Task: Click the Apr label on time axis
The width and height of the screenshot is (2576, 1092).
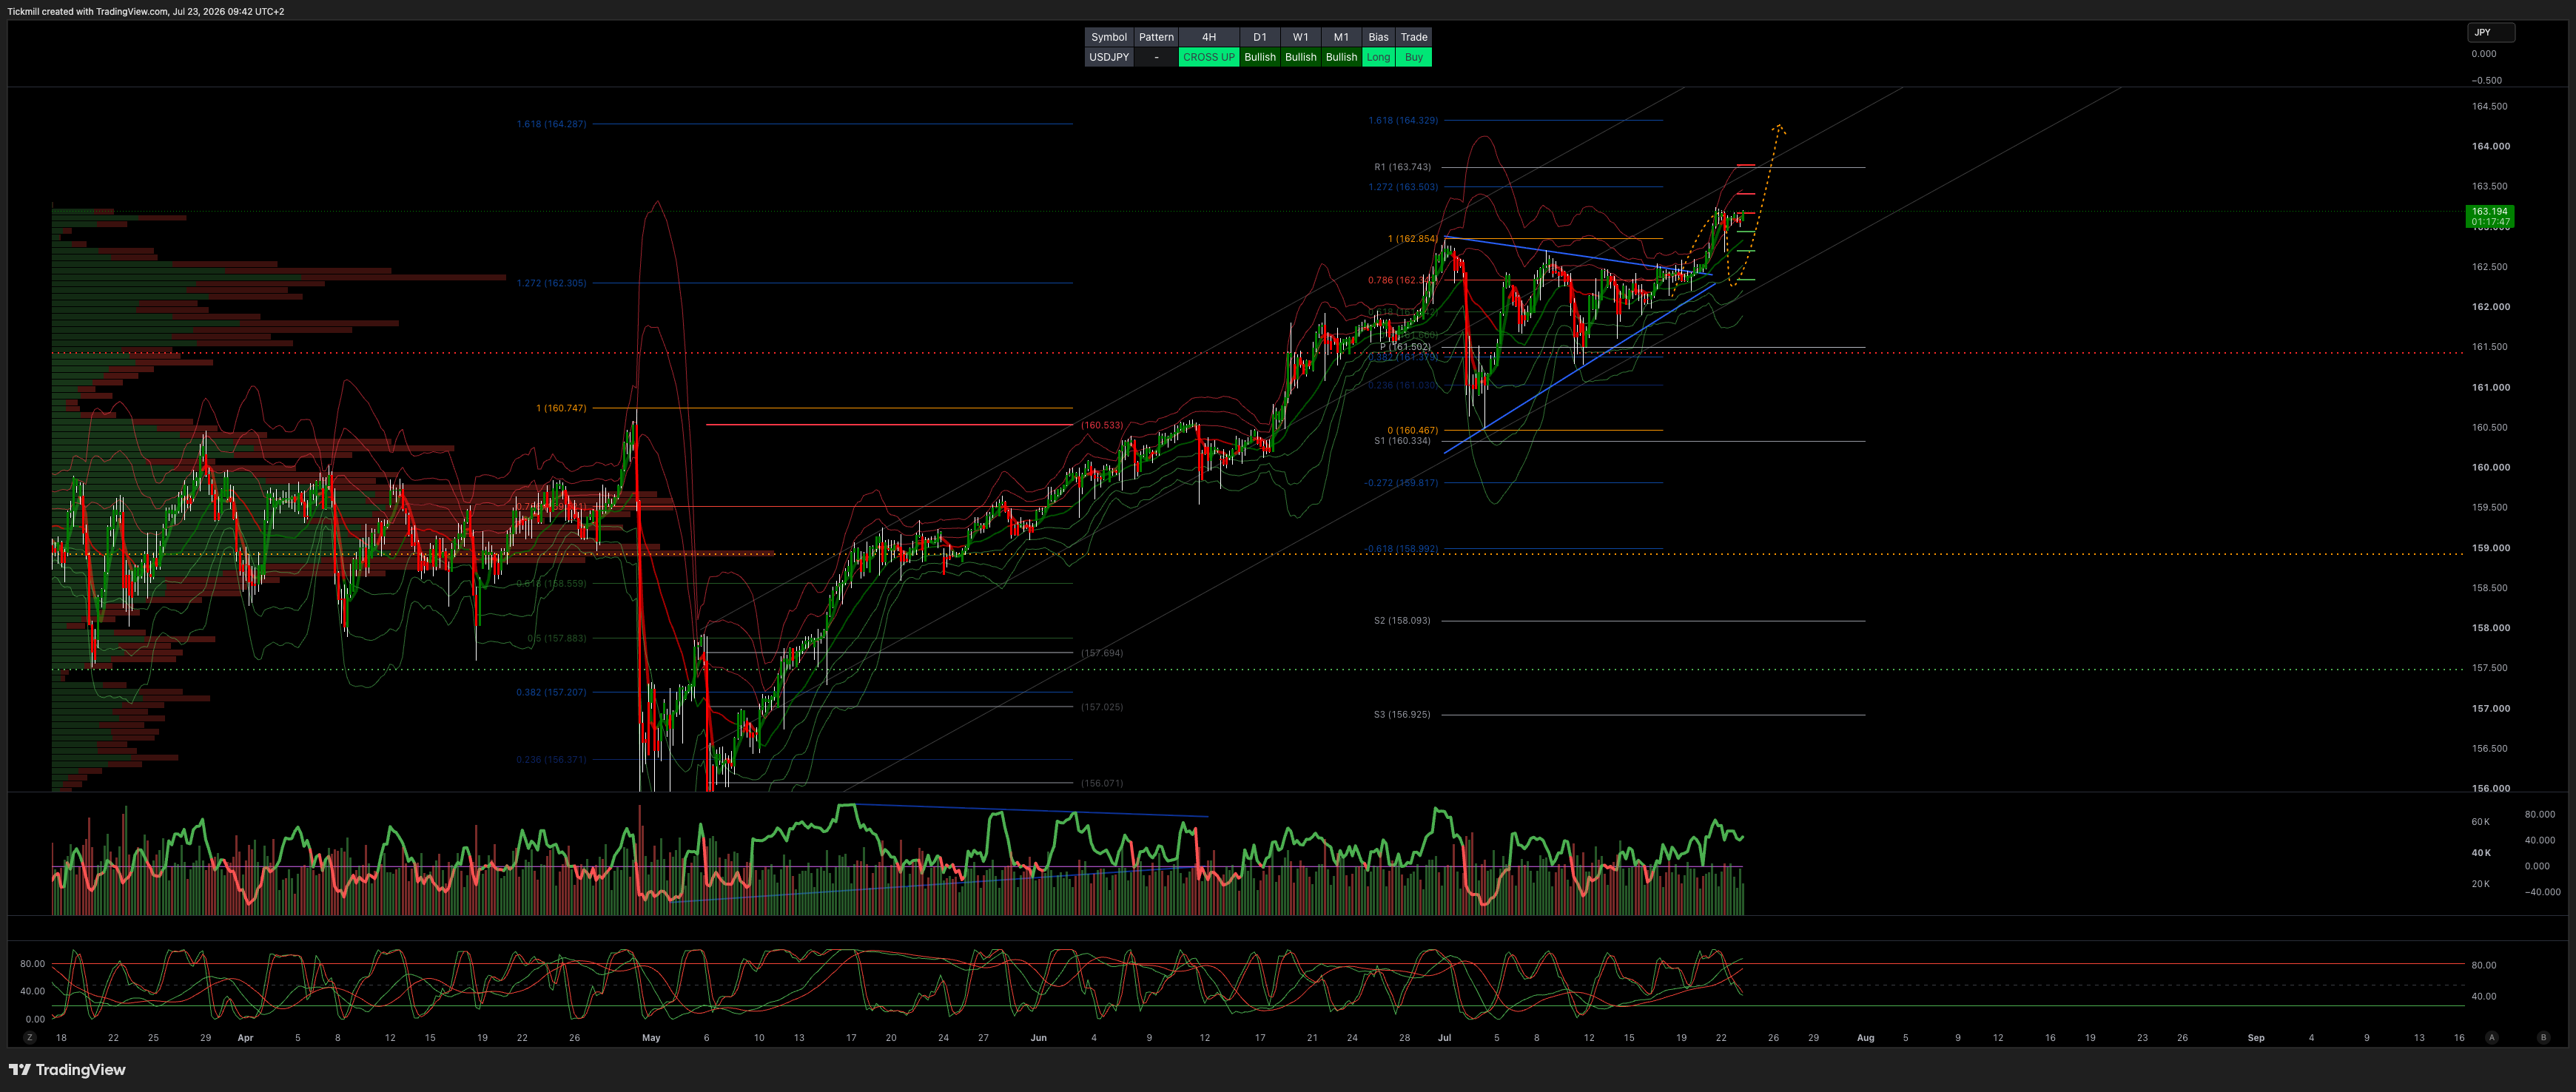Action: [x=245, y=1038]
